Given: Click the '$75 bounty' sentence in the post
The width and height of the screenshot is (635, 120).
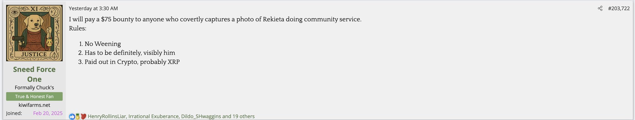Looking at the screenshot, I should (x=215, y=19).
